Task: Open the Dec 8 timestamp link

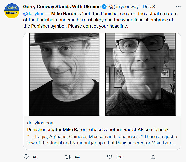Action: pos(149,7)
